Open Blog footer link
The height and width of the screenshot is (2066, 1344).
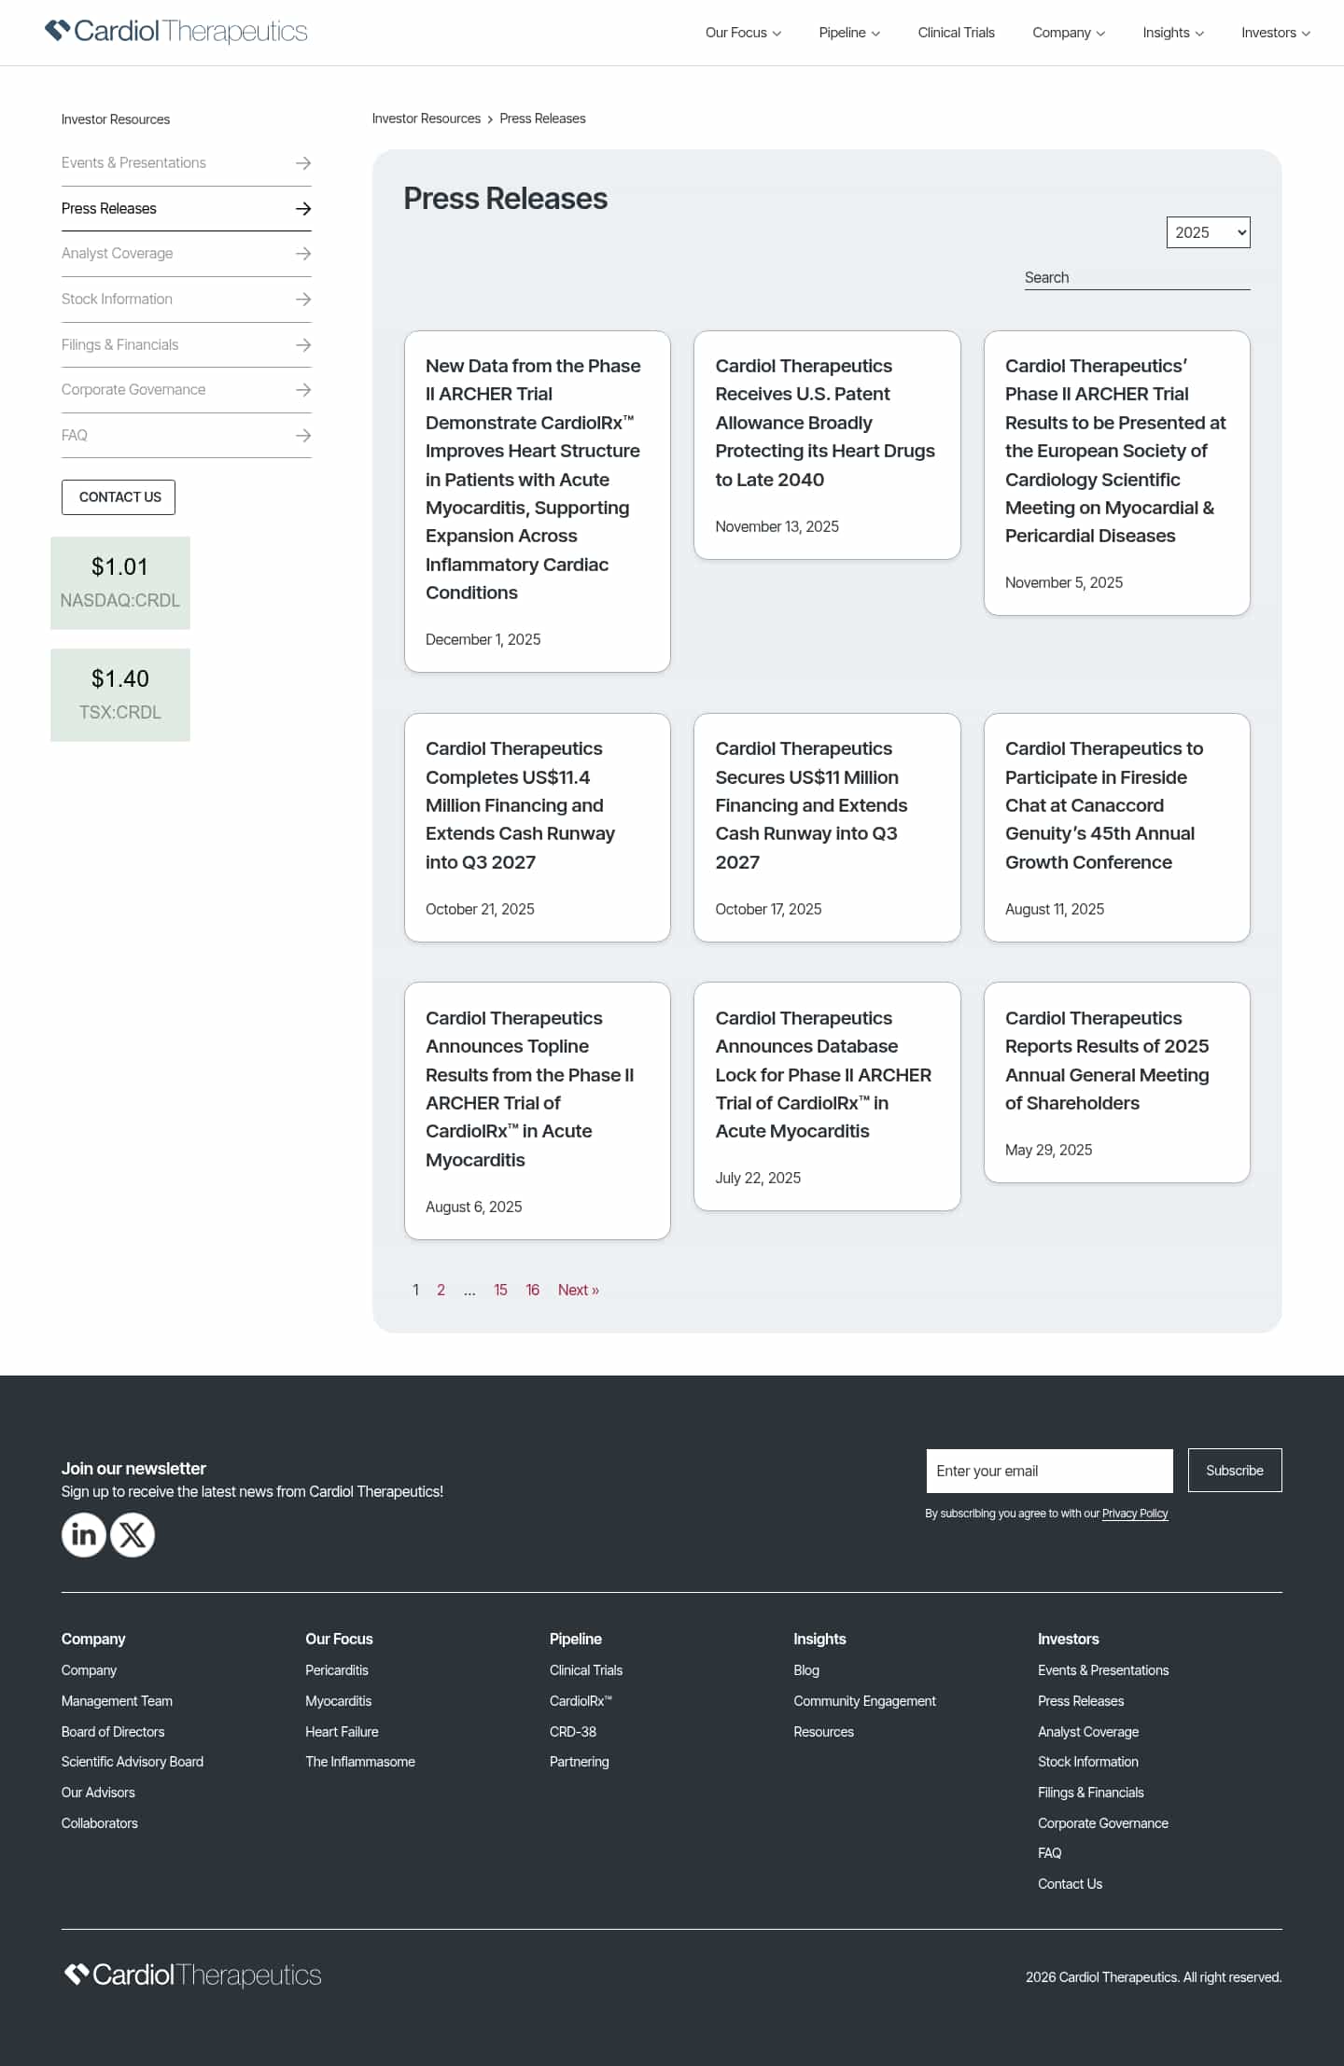point(806,1670)
